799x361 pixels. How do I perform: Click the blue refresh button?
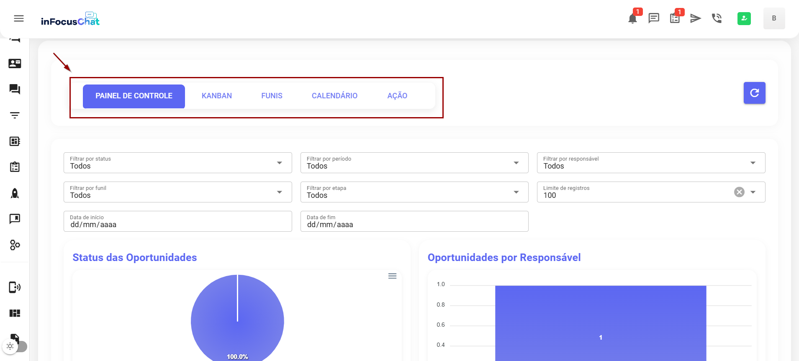coord(754,93)
